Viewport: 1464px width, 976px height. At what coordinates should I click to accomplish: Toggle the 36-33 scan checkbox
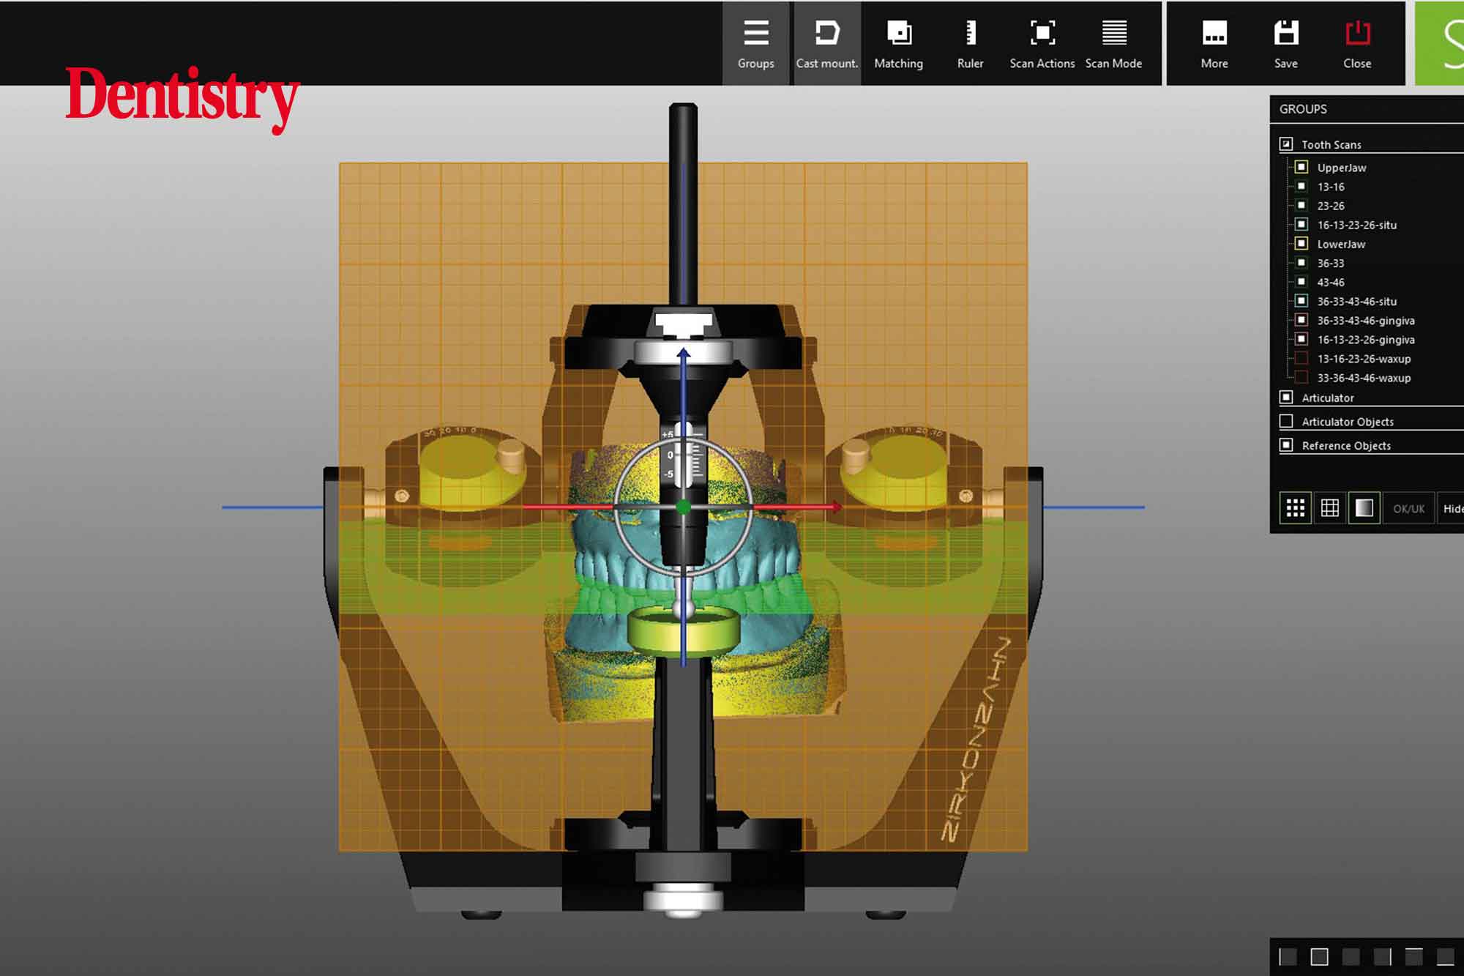1301,262
